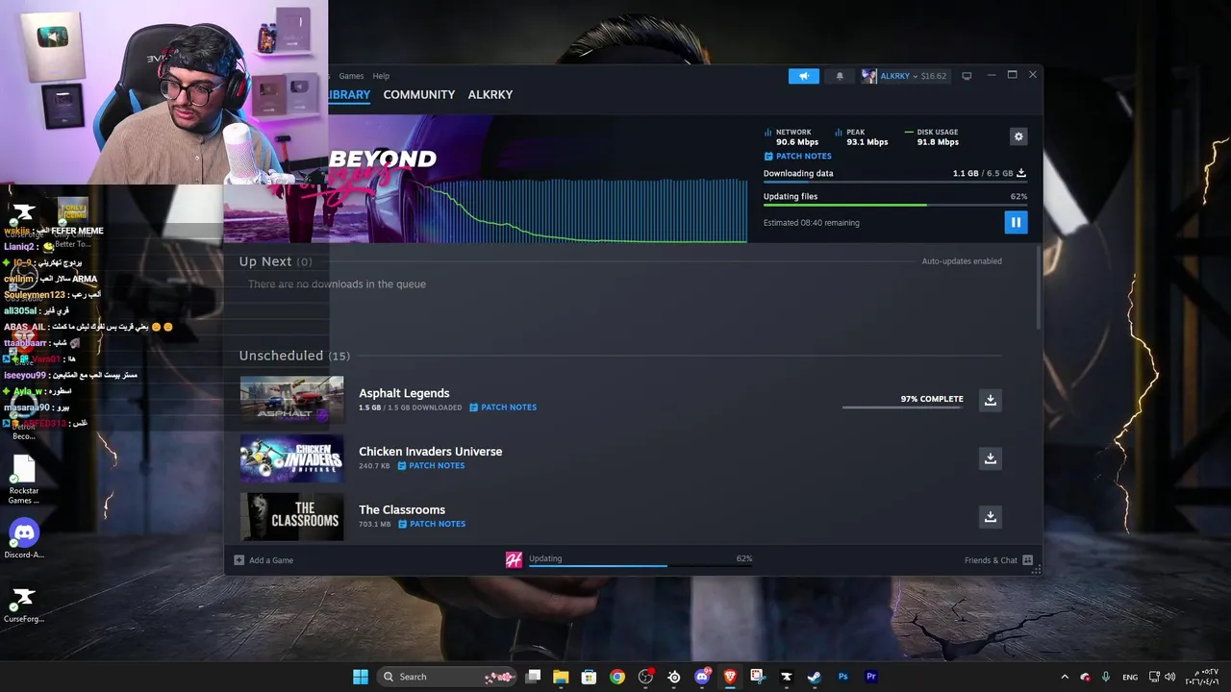Open ALKRKY account dropdown
1231x692 pixels.
(904, 76)
